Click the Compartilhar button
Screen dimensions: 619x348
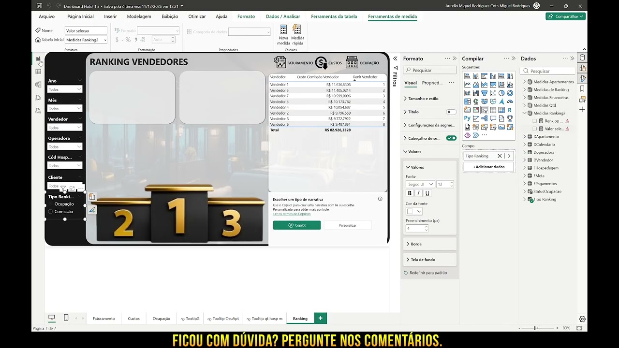566,15
